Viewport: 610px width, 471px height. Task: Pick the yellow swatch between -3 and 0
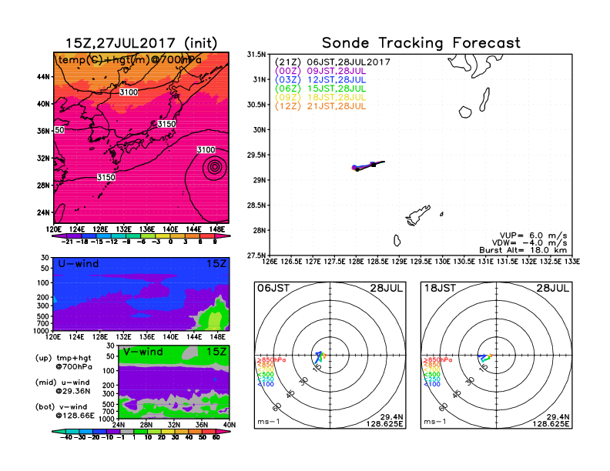tap(163, 236)
